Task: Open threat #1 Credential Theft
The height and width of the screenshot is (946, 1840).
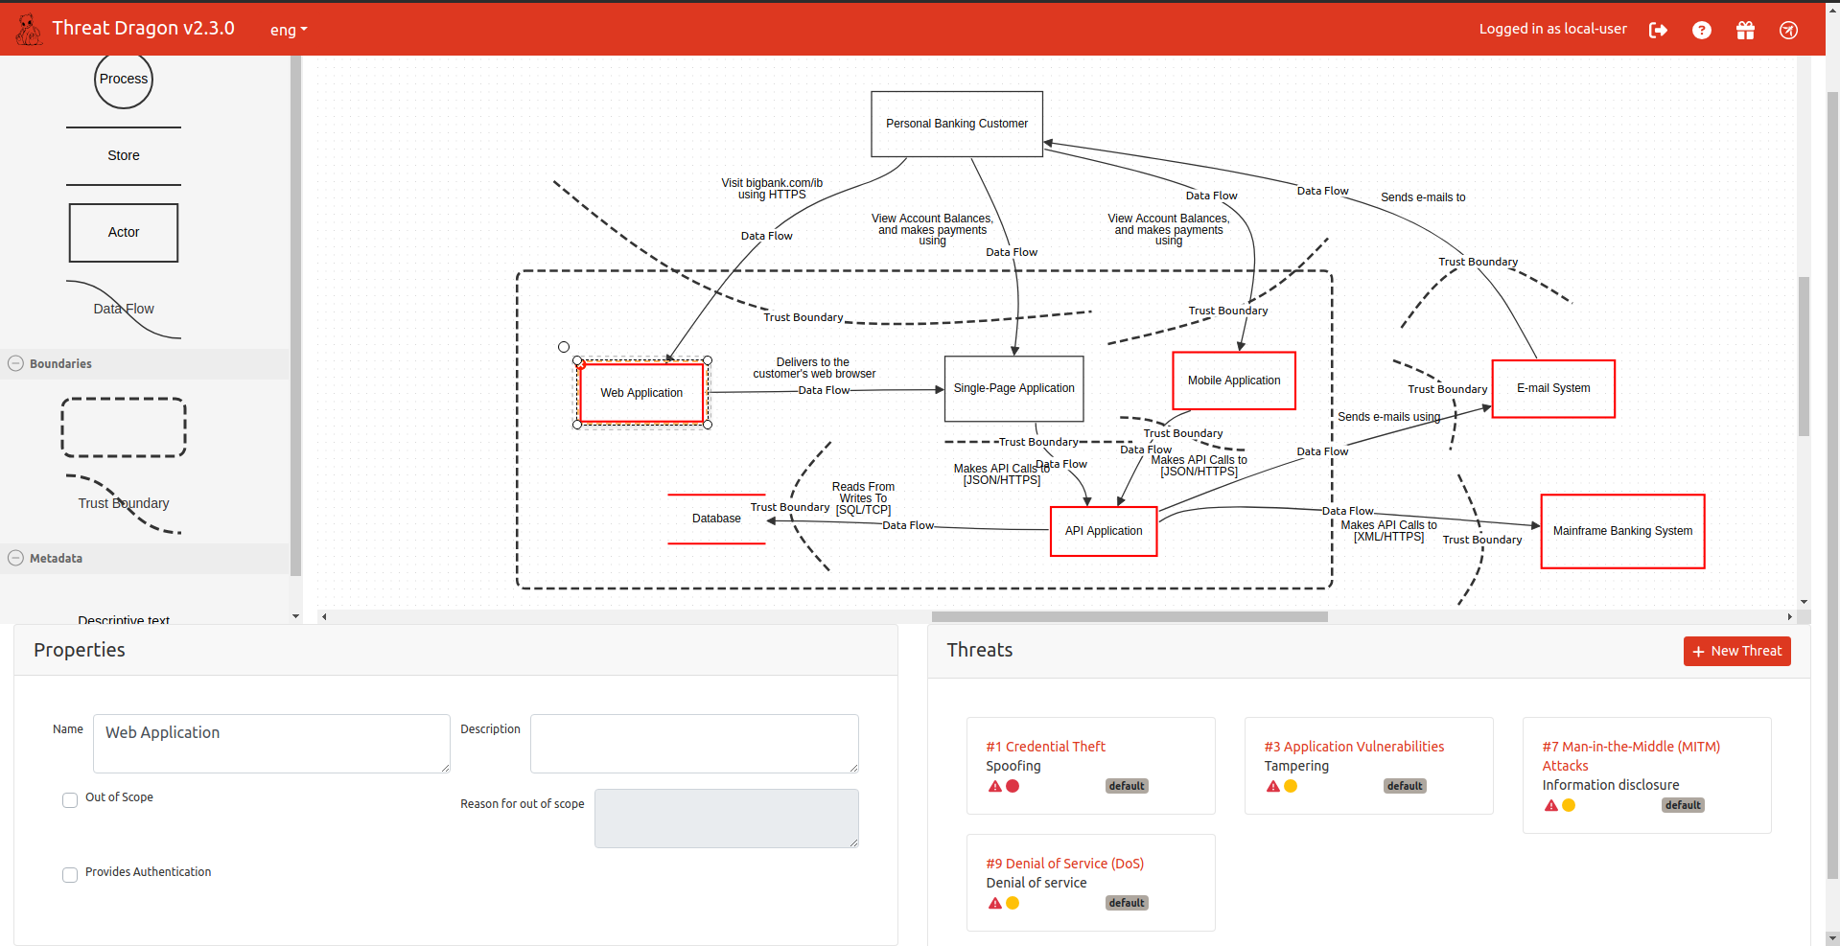Action: click(1045, 747)
